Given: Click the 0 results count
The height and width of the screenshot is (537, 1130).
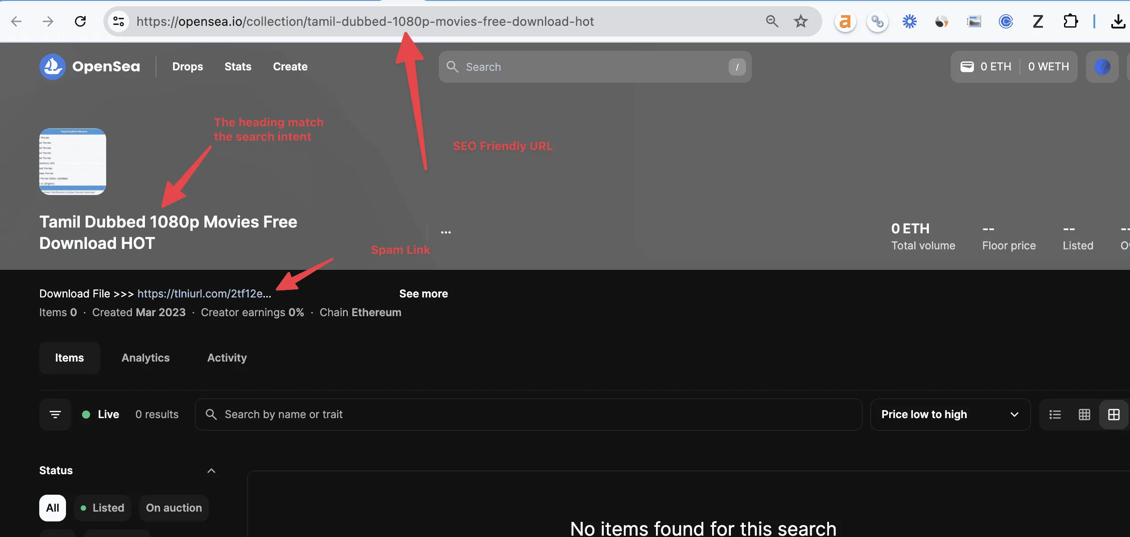Looking at the screenshot, I should [157, 415].
